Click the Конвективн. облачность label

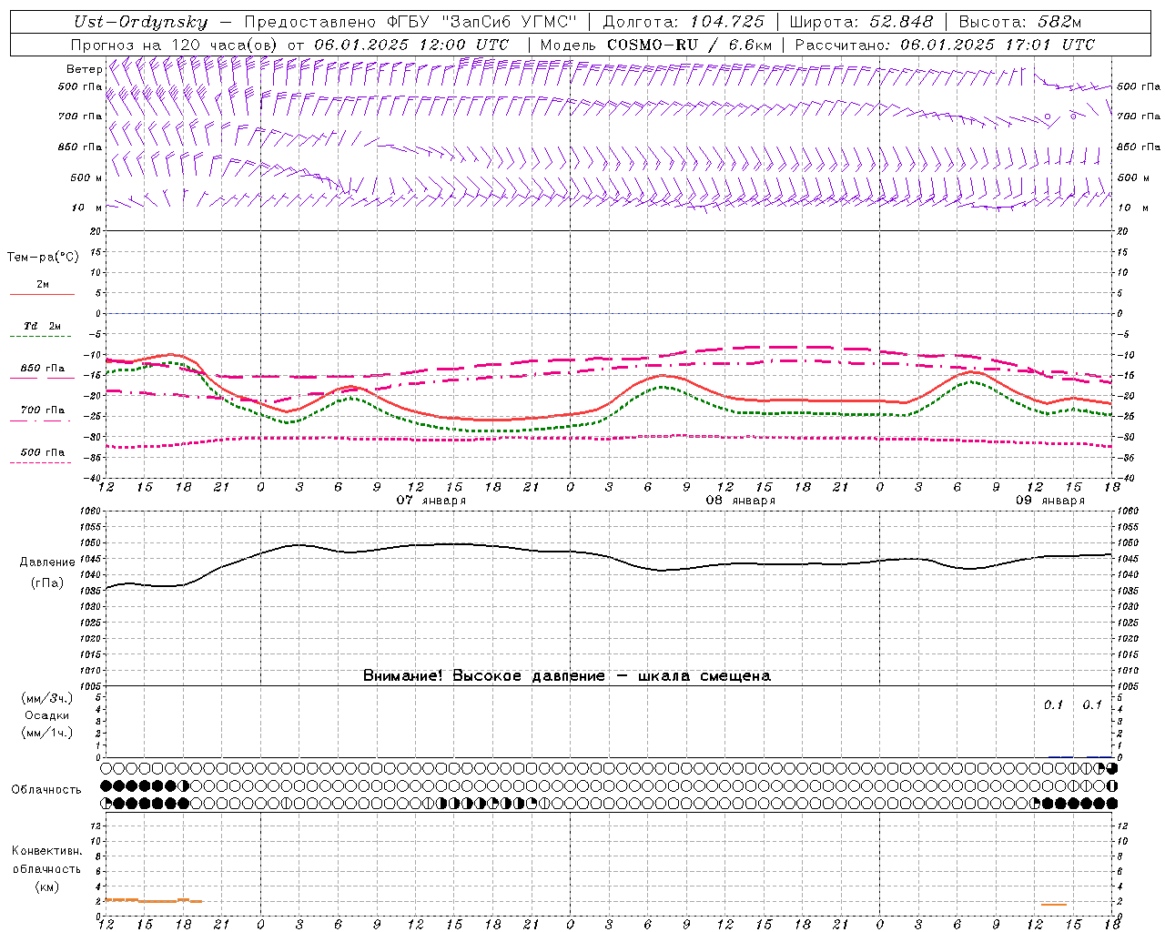(x=46, y=860)
